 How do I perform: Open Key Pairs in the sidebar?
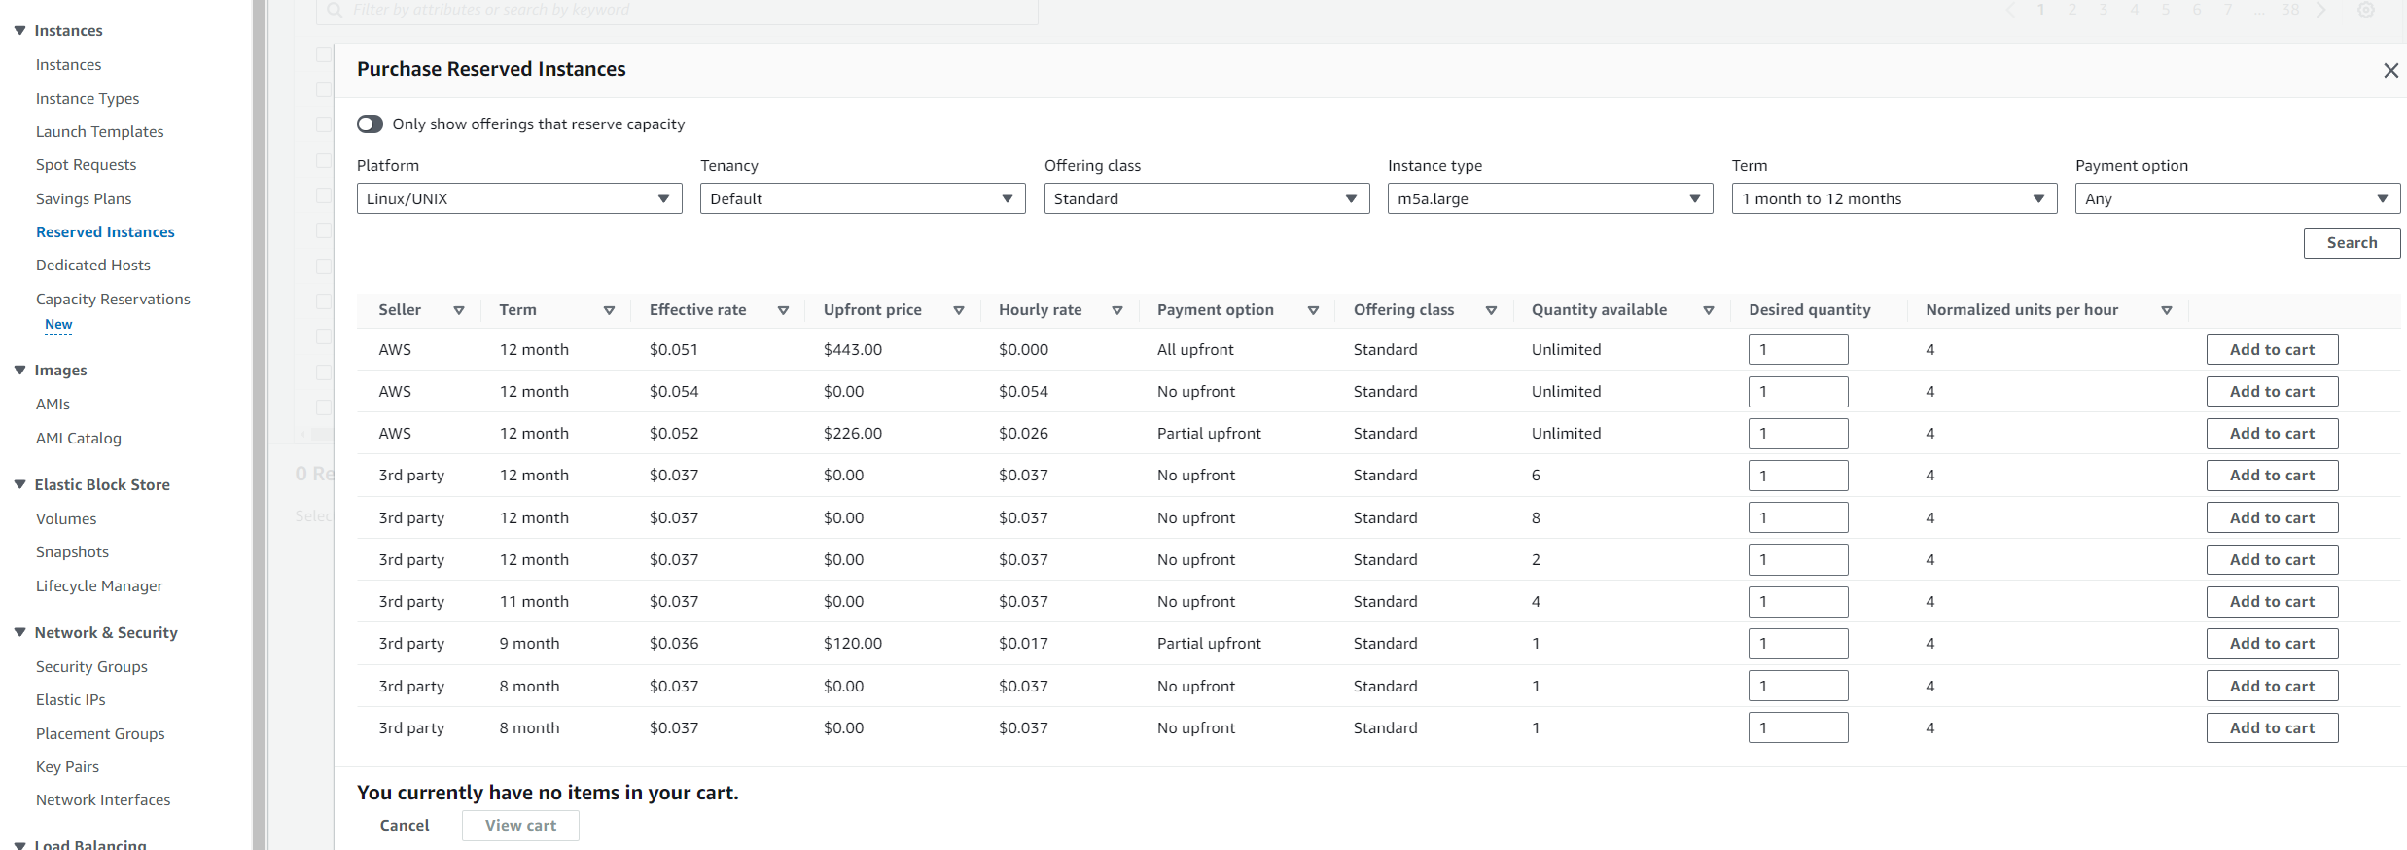[67, 766]
